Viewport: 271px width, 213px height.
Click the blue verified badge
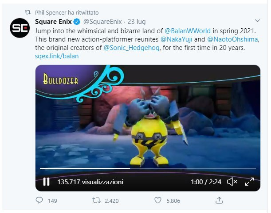(77, 22)
